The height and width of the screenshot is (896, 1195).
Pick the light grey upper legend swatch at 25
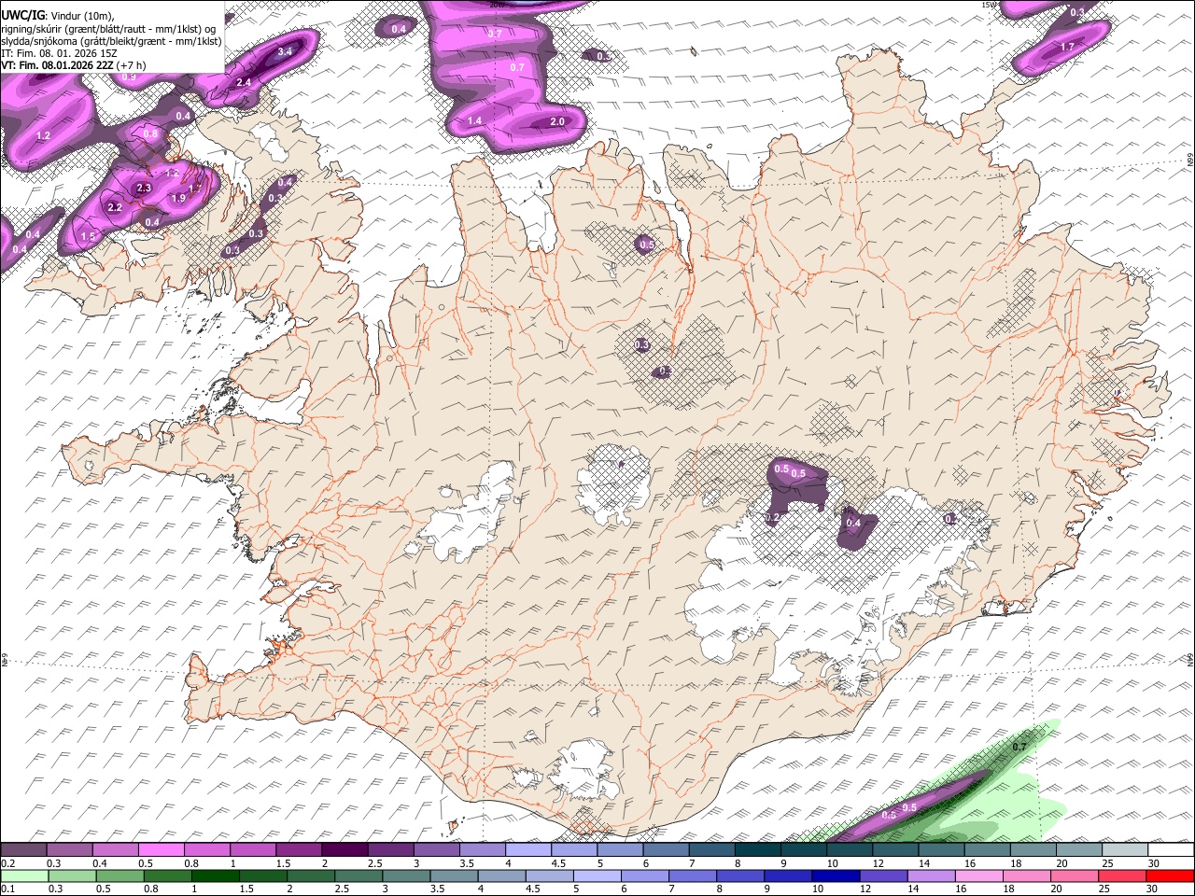(x=1123, y=850)
